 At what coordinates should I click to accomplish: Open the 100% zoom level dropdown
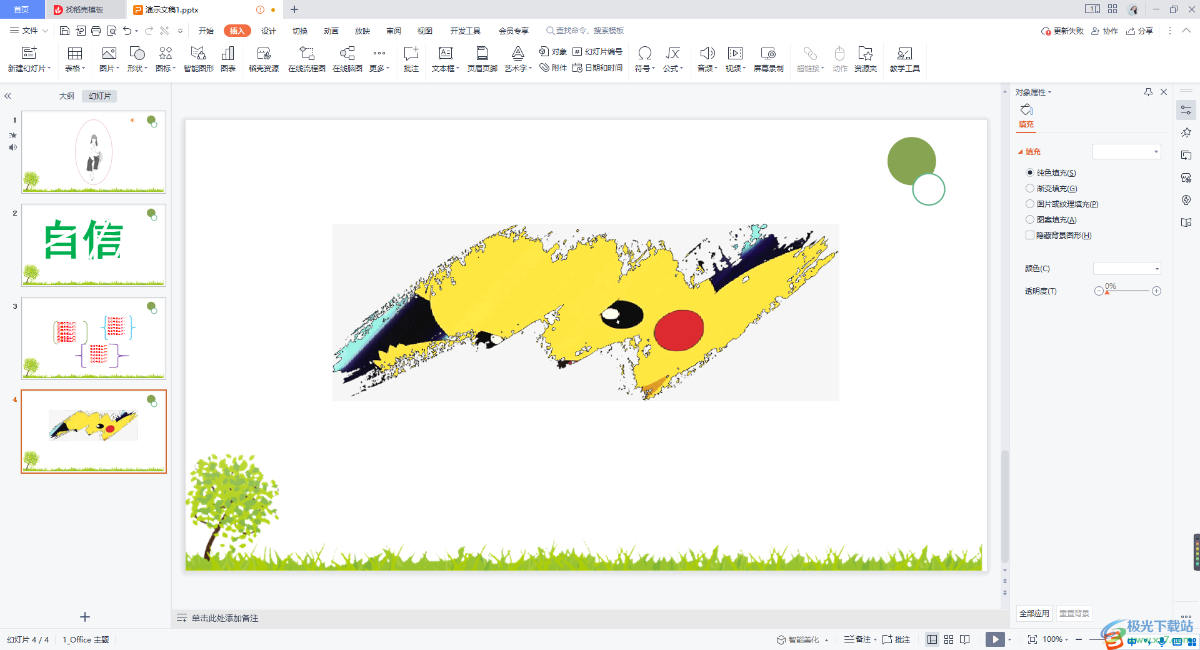coord(1056,639)
